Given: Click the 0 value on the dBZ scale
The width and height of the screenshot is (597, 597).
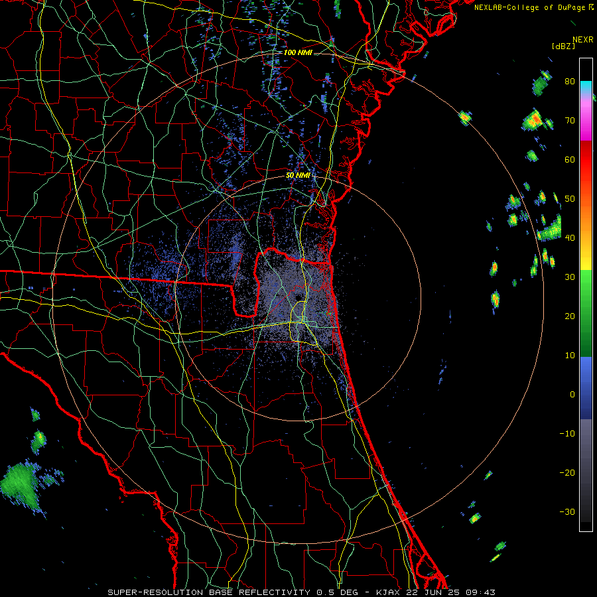Looking at the screenshot, I should tap(572, 395).
